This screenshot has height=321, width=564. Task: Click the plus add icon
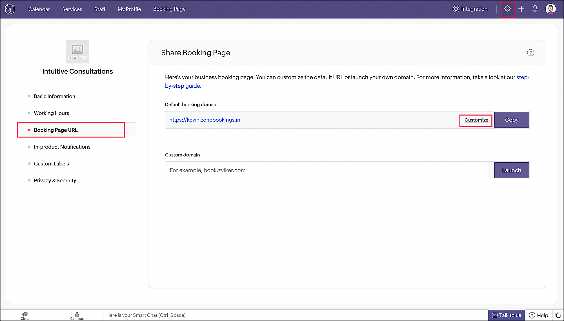[521, 9]
